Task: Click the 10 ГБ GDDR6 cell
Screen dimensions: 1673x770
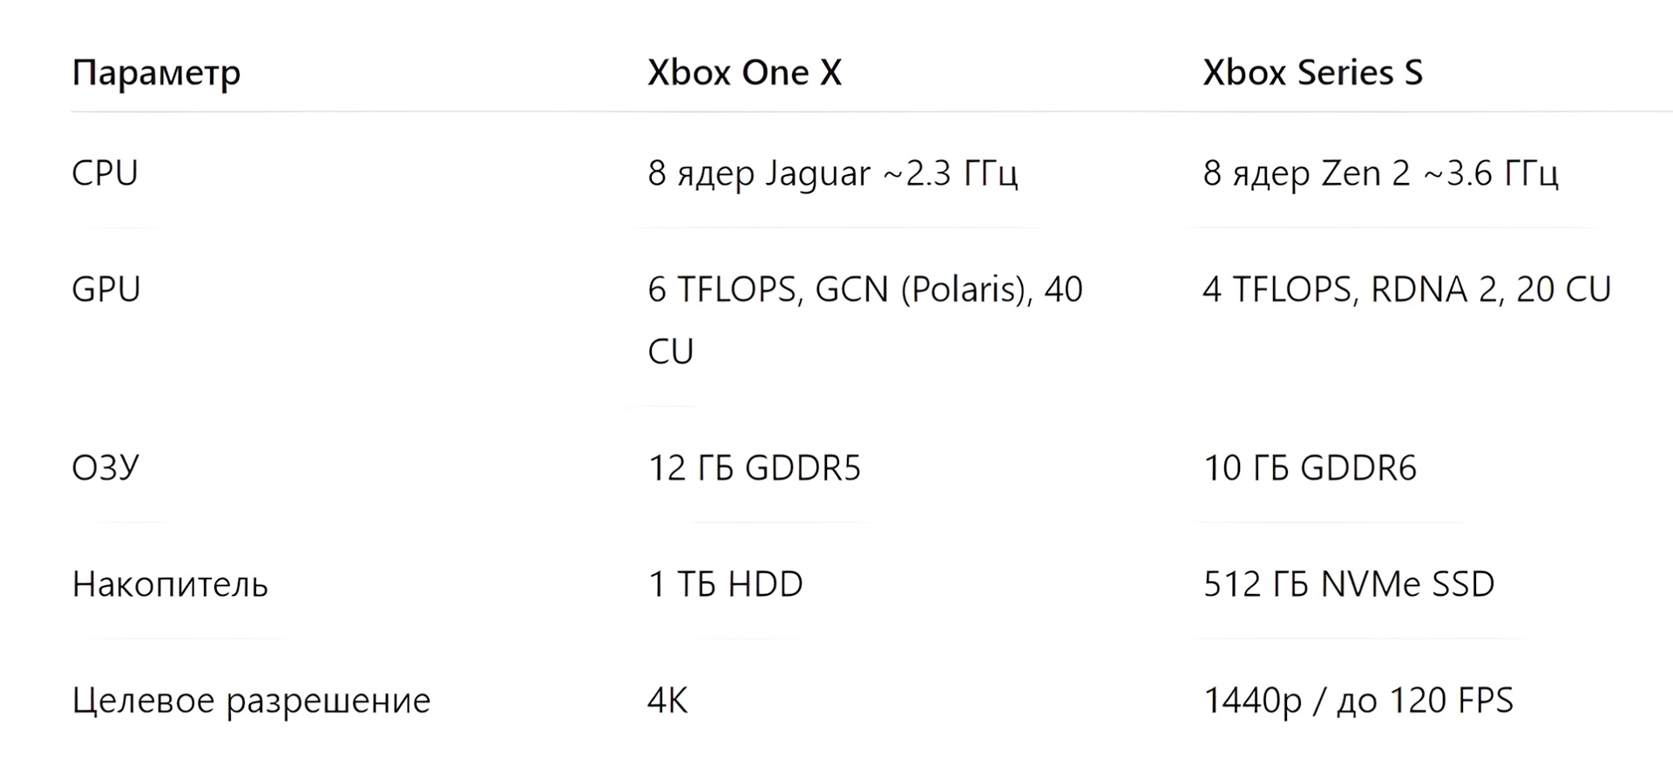Action: point(1310,468)
